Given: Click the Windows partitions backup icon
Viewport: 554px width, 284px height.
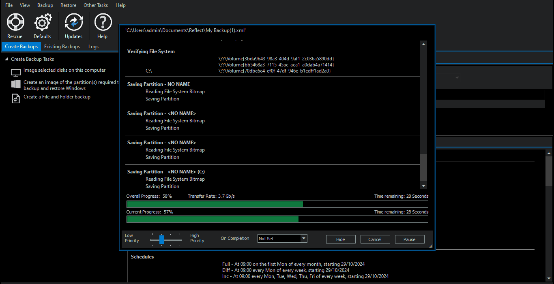Looking at the screenshot, I should [x=15, y=85].
